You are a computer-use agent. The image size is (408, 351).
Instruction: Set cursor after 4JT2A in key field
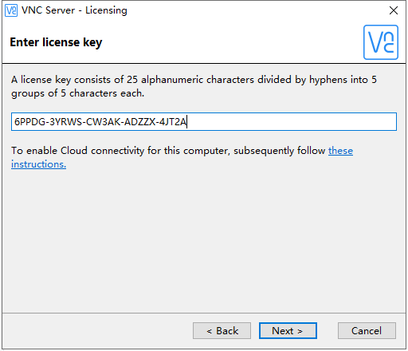pyautogui.click(x=187, y=122)
